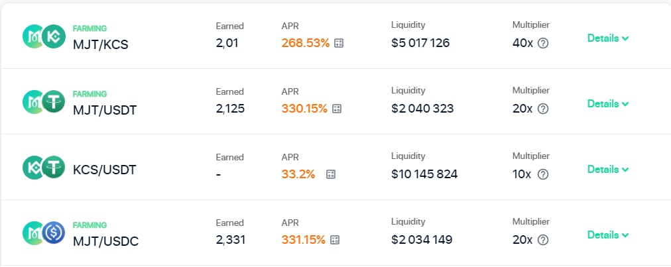Click the multiplier help icon next to 40x
This screenshot has height=267, width=671.
click(544, 43)
